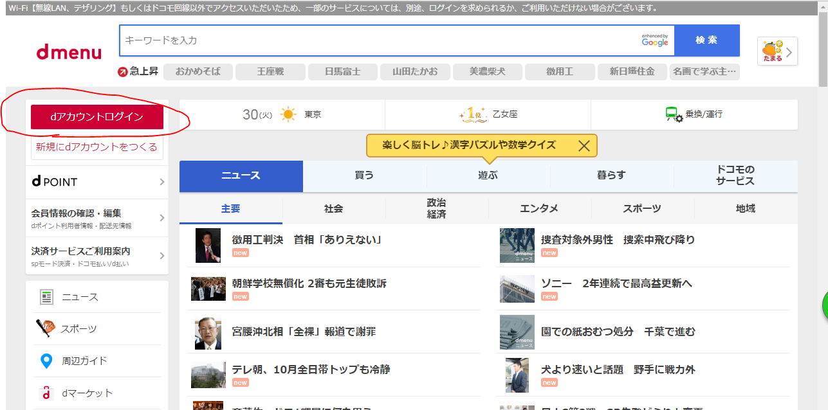
Task: Open headline 園での紙おむつ処分 千葉で進む
Action: [x=618, y=332]
